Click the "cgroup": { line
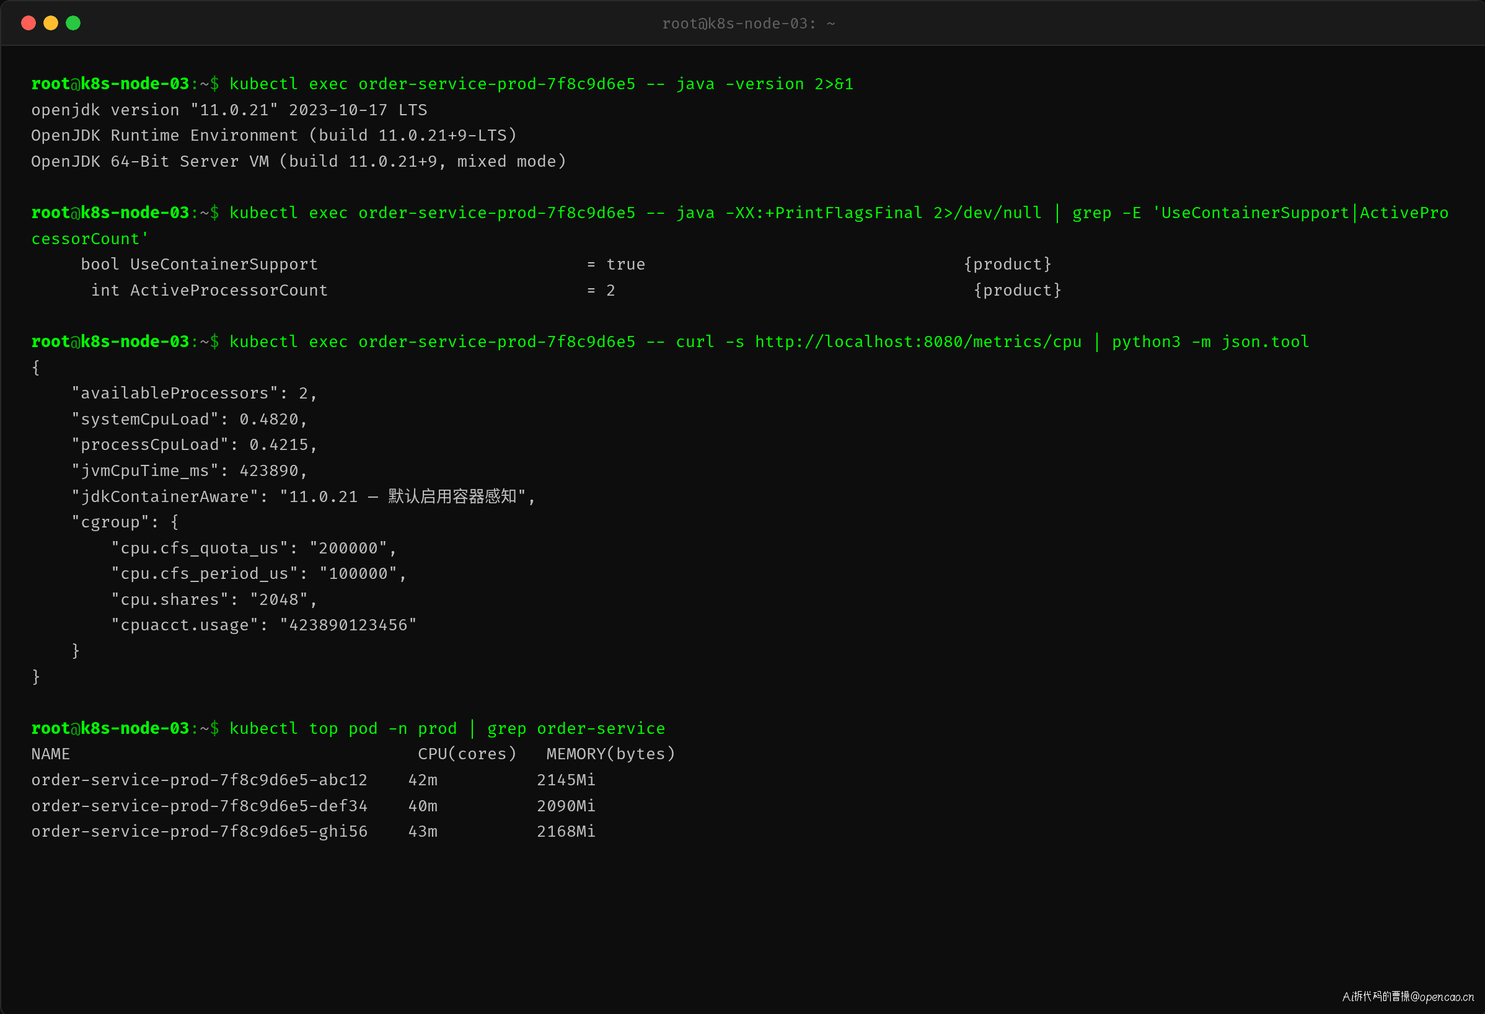The image size is (1485, 1014). click(x=125, y=522)
